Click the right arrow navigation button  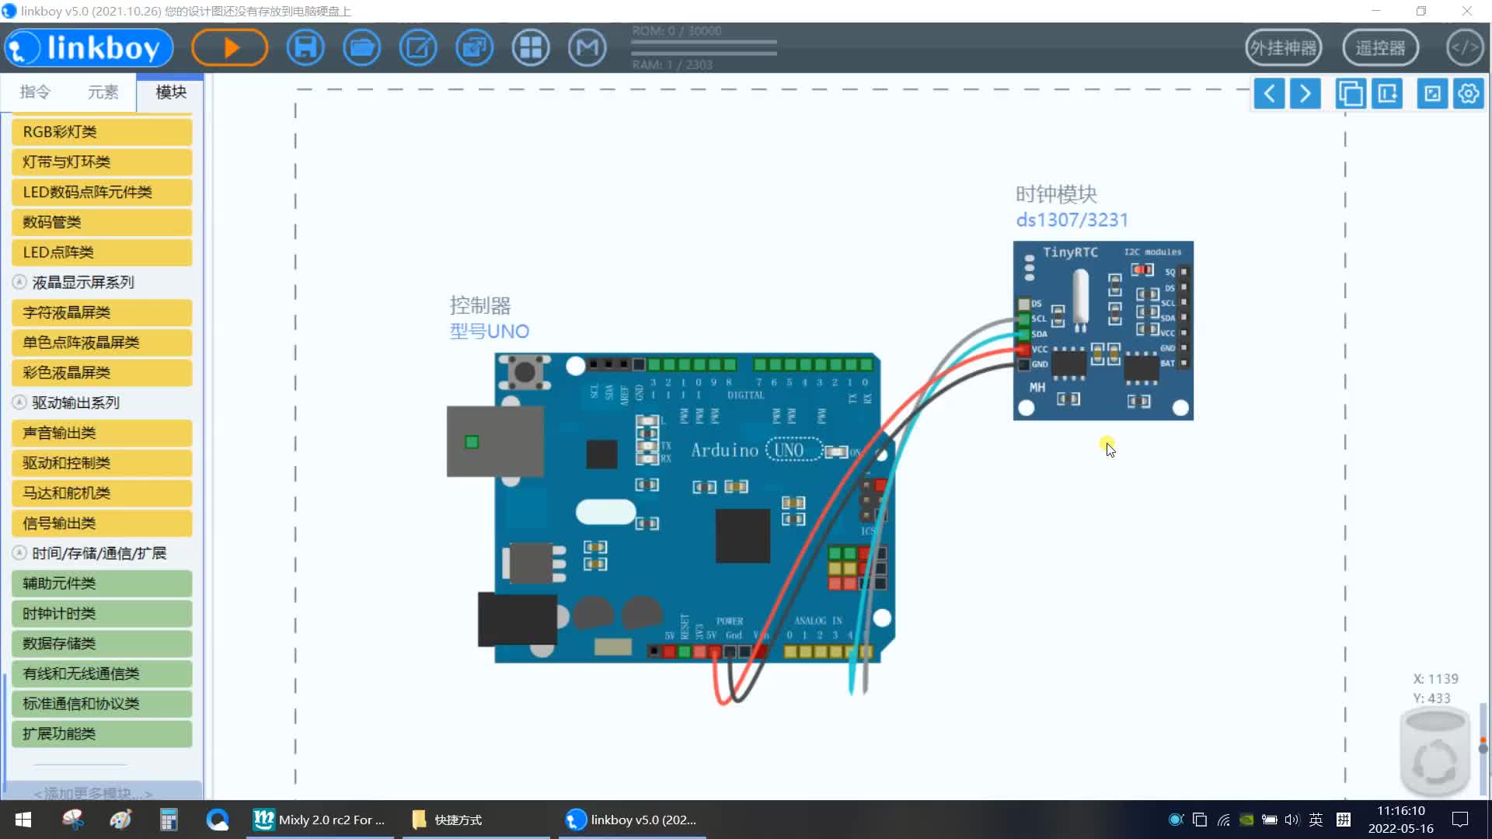click(1305, 94)
